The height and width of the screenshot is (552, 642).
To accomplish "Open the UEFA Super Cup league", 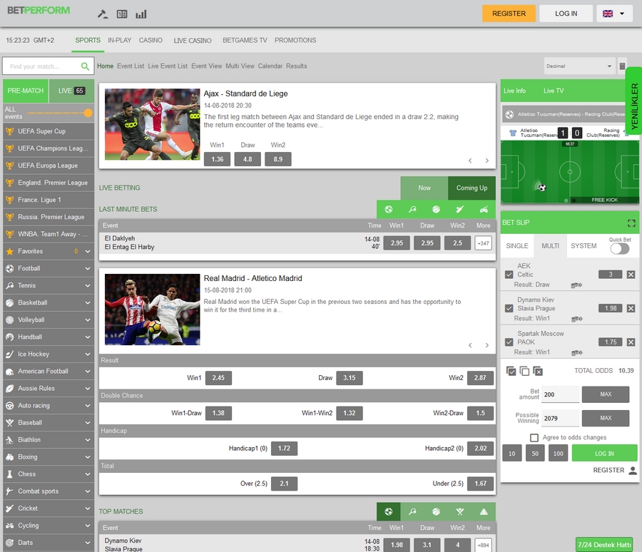I will pyautogui.click(x=49, y=131).
